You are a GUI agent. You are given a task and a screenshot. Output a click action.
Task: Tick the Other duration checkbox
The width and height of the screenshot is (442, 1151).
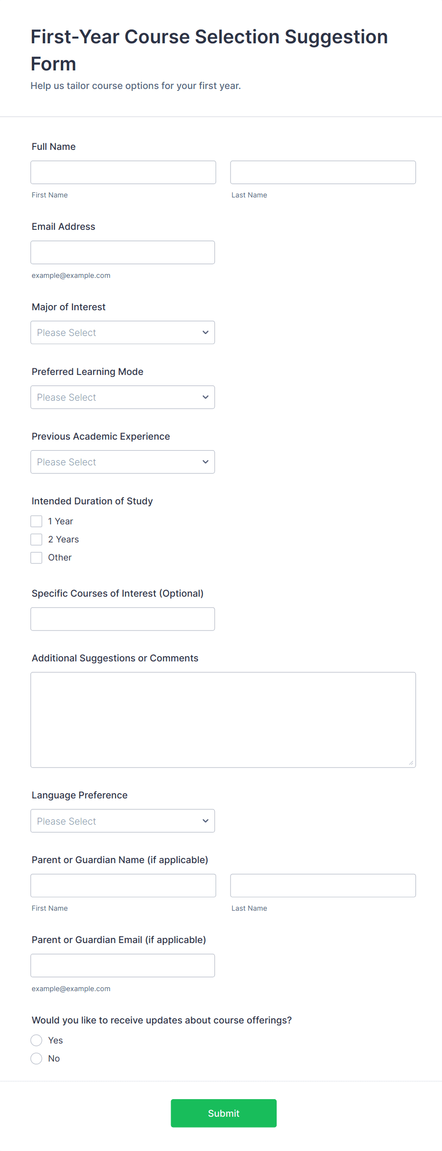(37, 558)
